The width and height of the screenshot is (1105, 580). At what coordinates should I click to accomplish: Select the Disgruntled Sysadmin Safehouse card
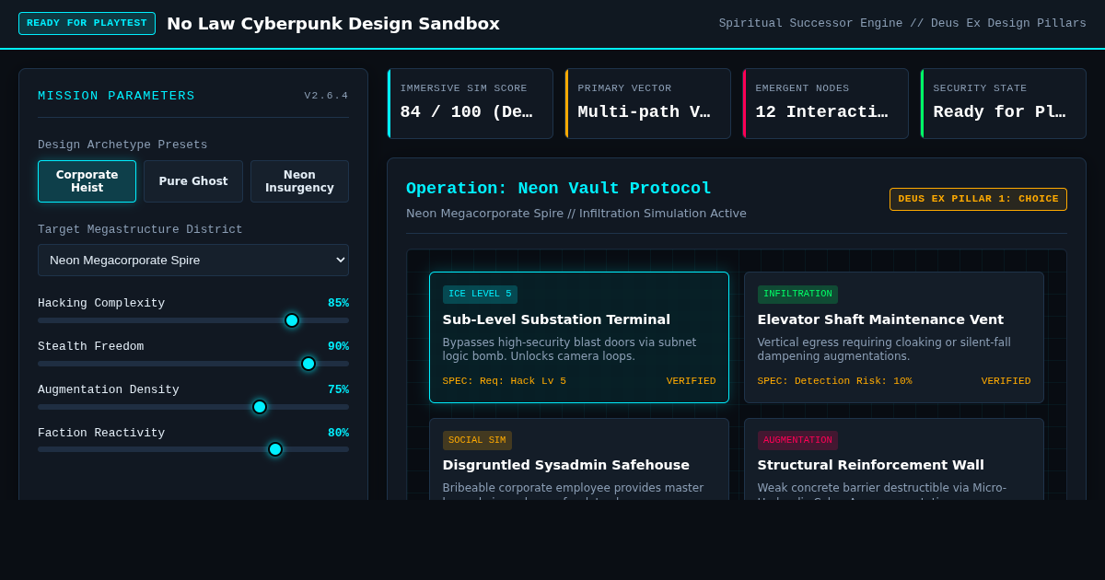coord(579,459)
